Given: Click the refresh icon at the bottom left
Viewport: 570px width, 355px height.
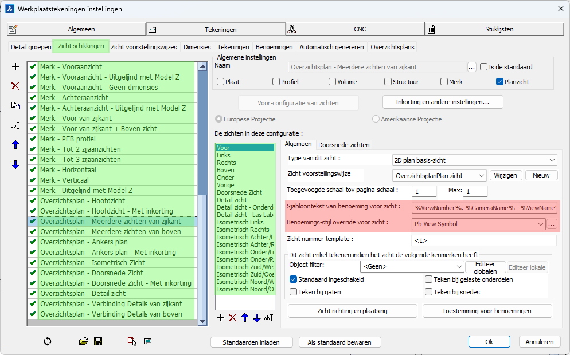Looking at the screenshot, I should pos(48,341).
